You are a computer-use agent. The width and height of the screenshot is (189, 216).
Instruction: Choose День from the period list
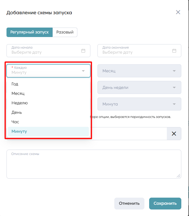click(48, 112)
